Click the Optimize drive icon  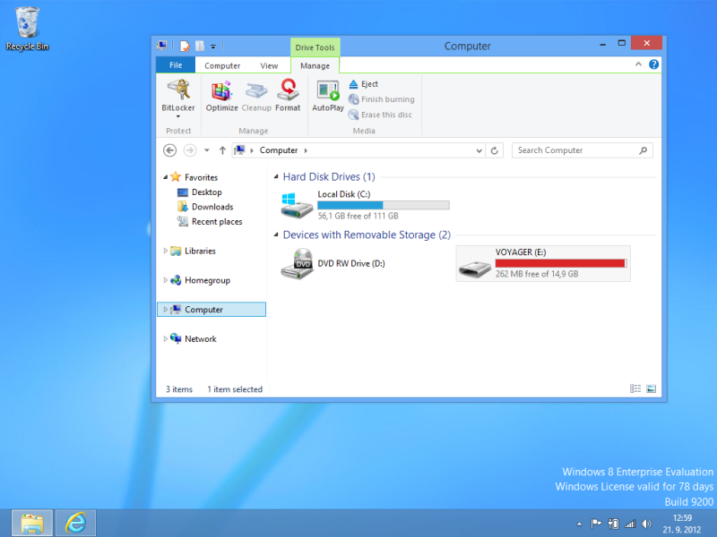click(221, 93)
